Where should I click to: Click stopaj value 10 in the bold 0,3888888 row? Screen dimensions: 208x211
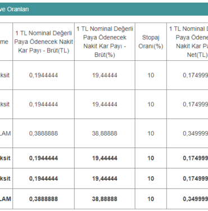coord(151,199)
